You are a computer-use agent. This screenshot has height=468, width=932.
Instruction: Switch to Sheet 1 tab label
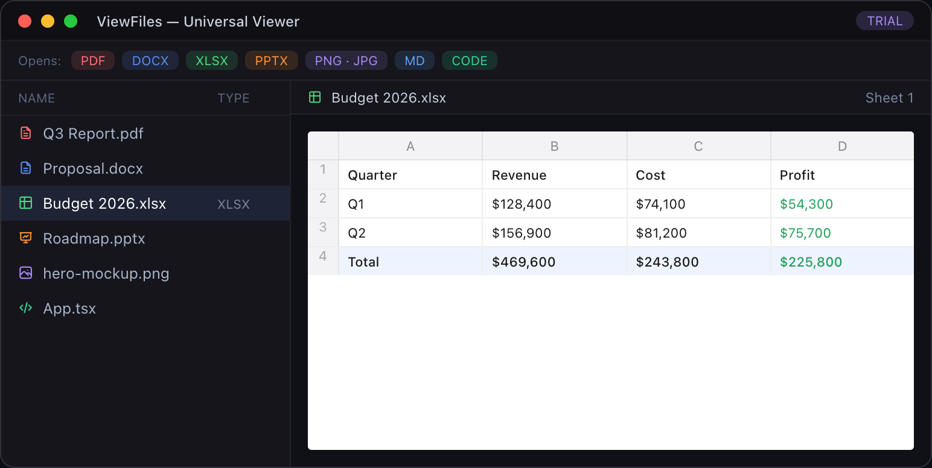889,98
